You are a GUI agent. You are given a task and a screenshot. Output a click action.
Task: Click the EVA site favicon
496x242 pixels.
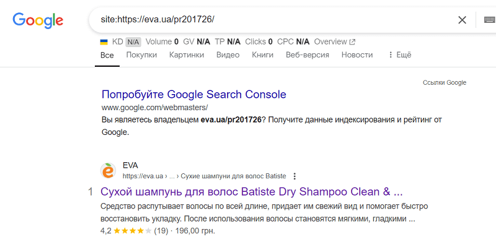(108, 171)
